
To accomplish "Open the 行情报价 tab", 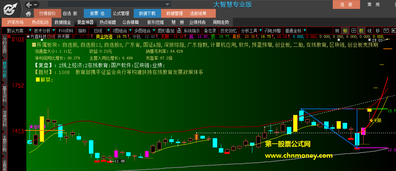I will 48,13.
